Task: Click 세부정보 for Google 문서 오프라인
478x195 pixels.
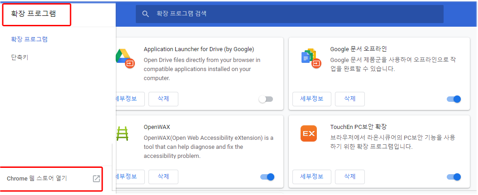Action: point(311,99)
